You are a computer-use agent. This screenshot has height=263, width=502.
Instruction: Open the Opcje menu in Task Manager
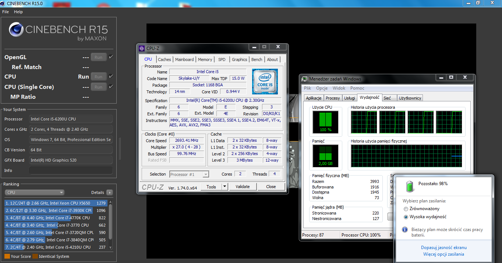coord(322,88)
